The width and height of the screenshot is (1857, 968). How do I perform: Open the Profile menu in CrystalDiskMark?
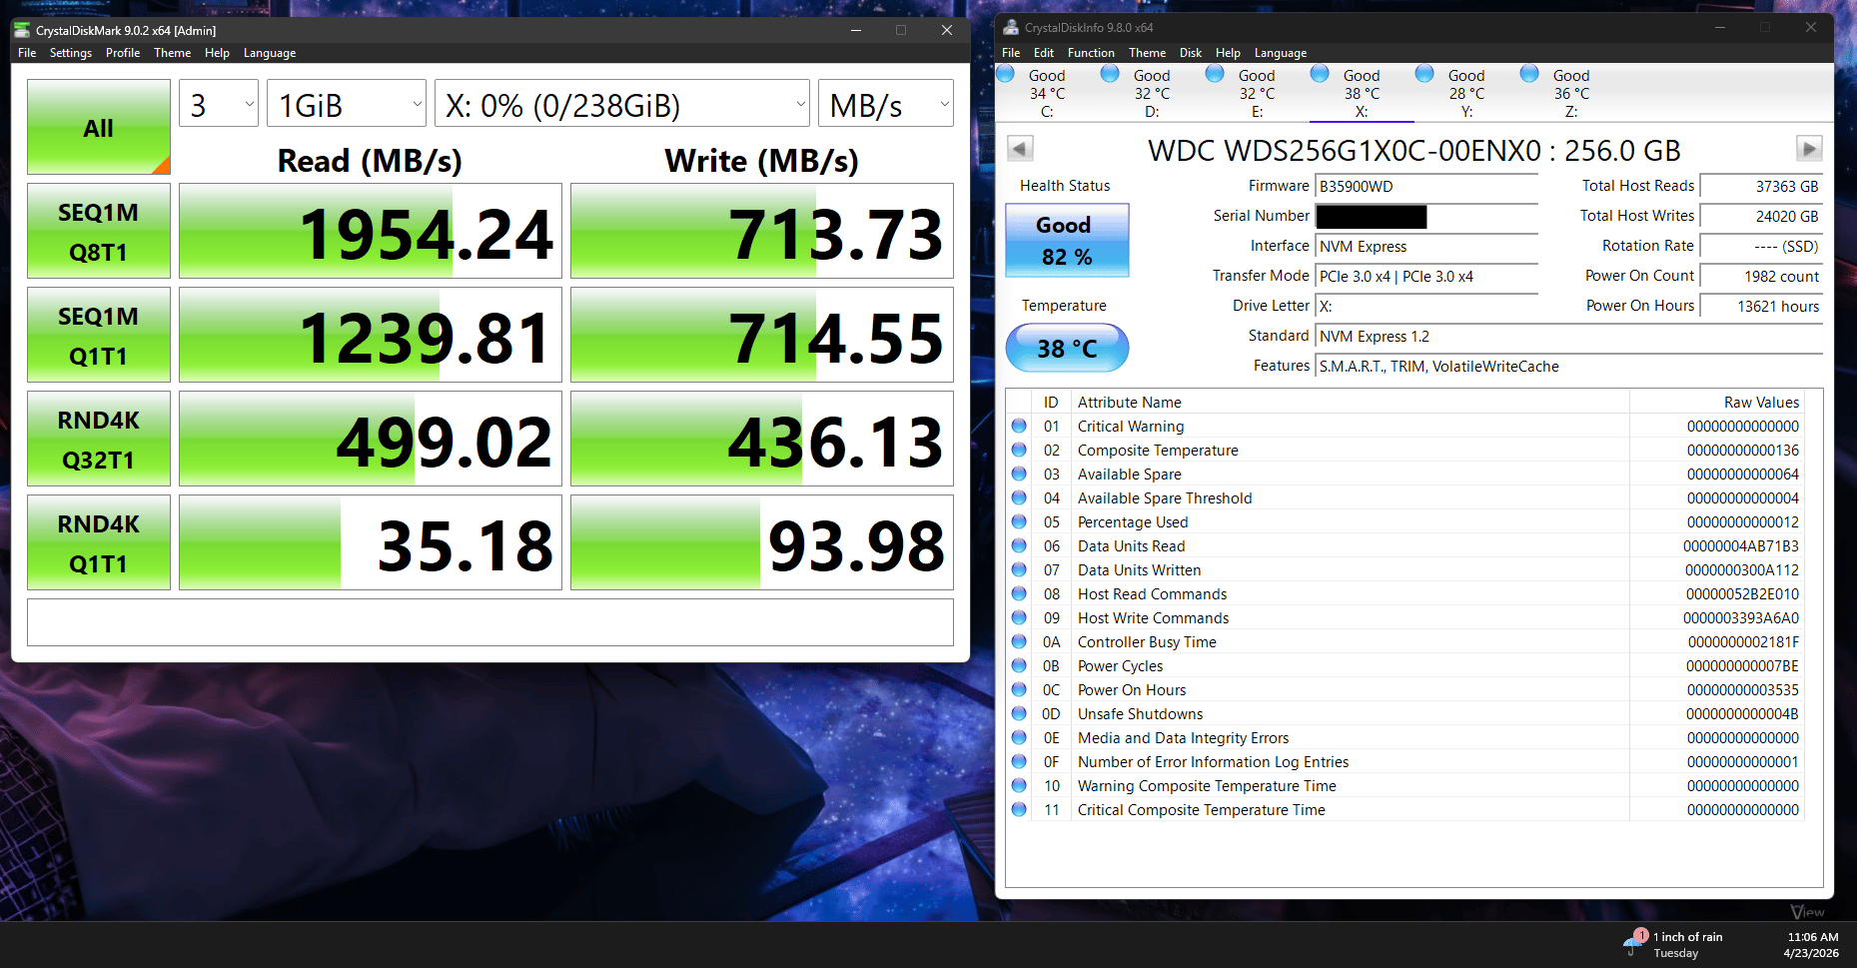pyautogui.click(x=123, y=53)
